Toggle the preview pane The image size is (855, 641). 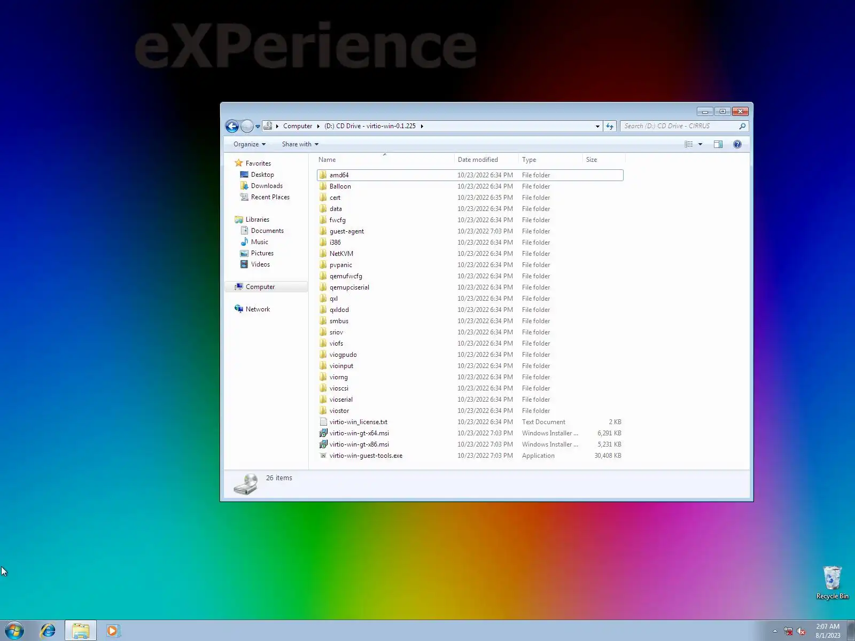pyautogui.click(x=718, y=144)
